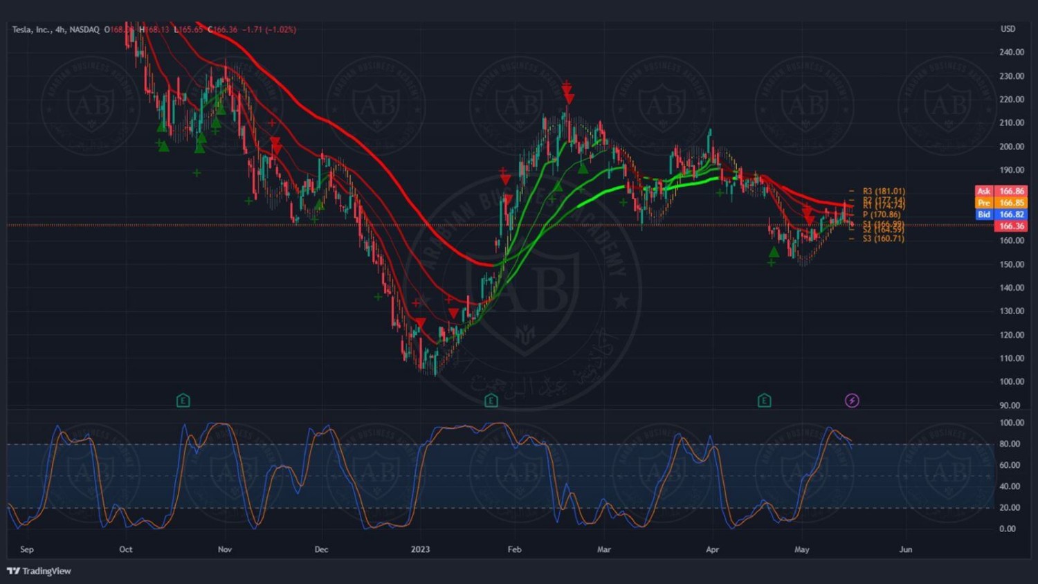1038x584 pixels.
Task: Click the 240.00 price axis label
Action: [1012, 53]
